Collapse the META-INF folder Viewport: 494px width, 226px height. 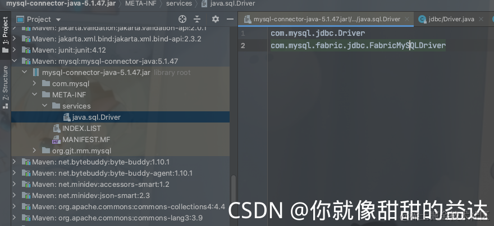tap(34, 95)
